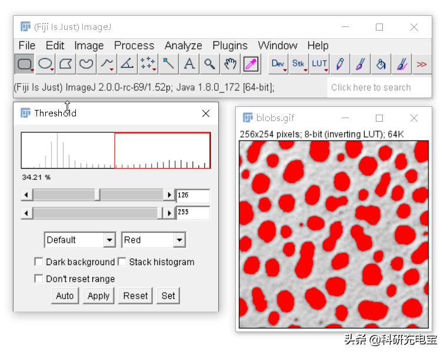Enable the Dark background checkbox

click(39, 262)
